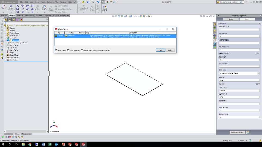Viewport: 262px width, 147px height.
Task: Choose the Corner Rectangle sketch tool
Action: 17,9
